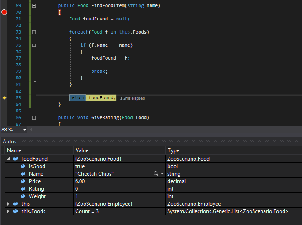Open the text visualizer magnifier for Name

[155, 174]
